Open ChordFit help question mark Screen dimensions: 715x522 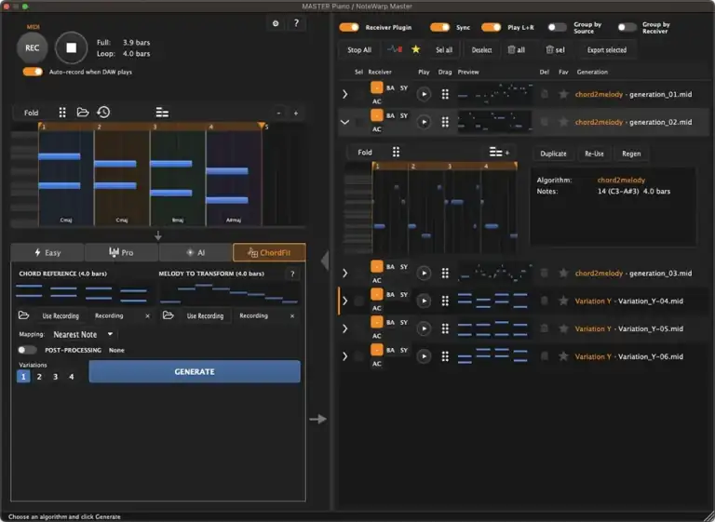[x=292, y=274]
